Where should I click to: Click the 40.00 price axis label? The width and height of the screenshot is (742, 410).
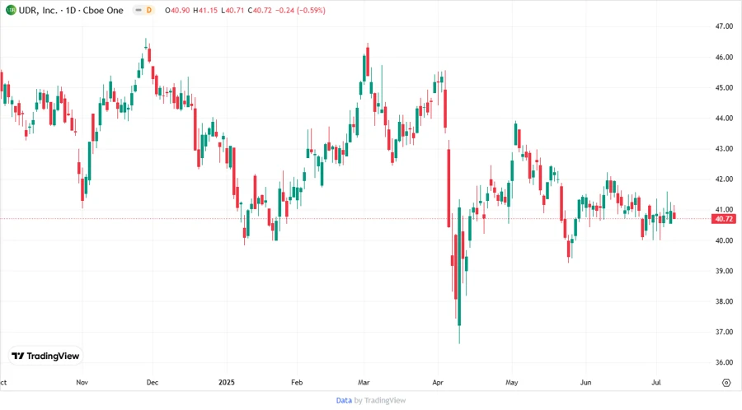point(724,240)
